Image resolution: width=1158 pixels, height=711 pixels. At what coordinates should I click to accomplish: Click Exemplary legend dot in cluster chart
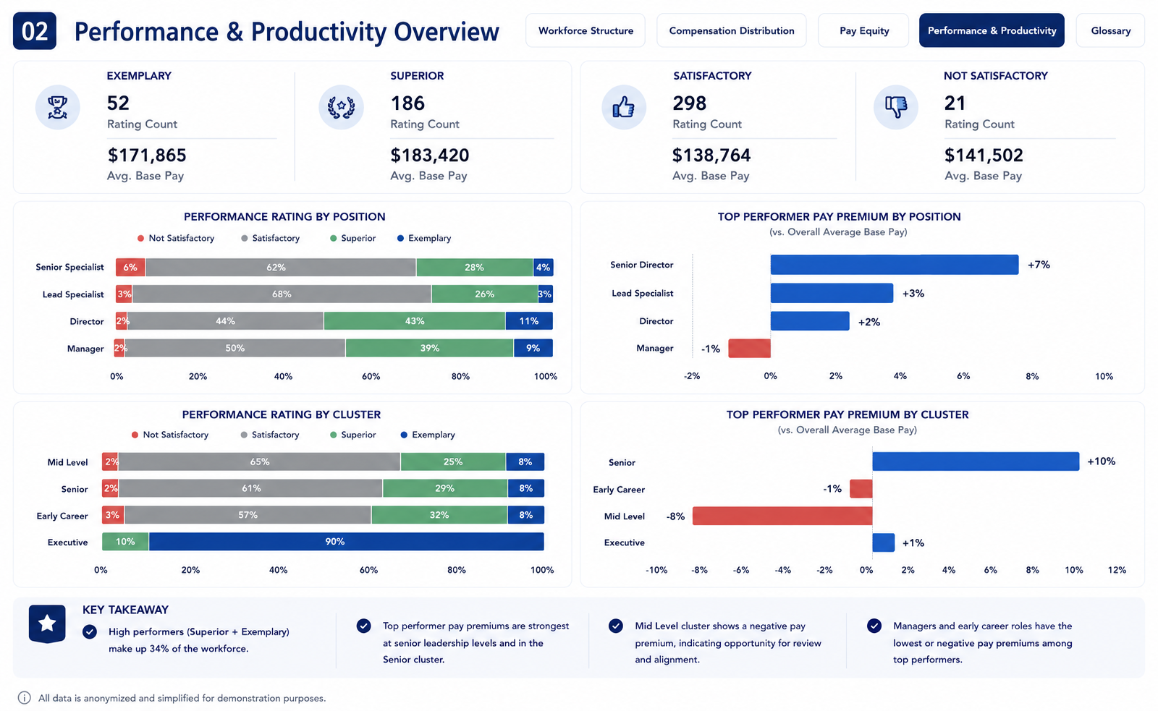(405, 435)
